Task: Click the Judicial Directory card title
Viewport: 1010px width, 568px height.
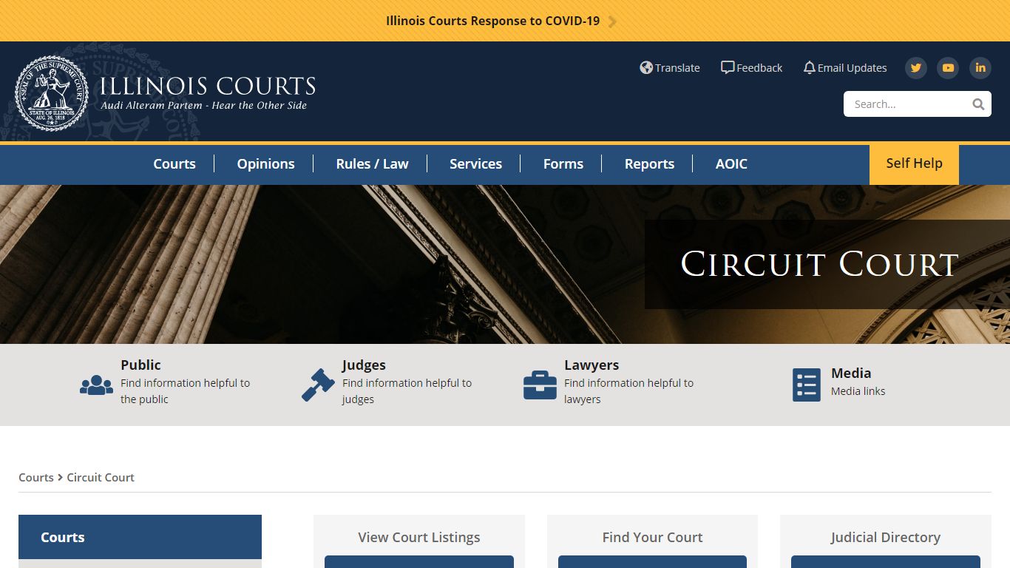Action: 886,538
